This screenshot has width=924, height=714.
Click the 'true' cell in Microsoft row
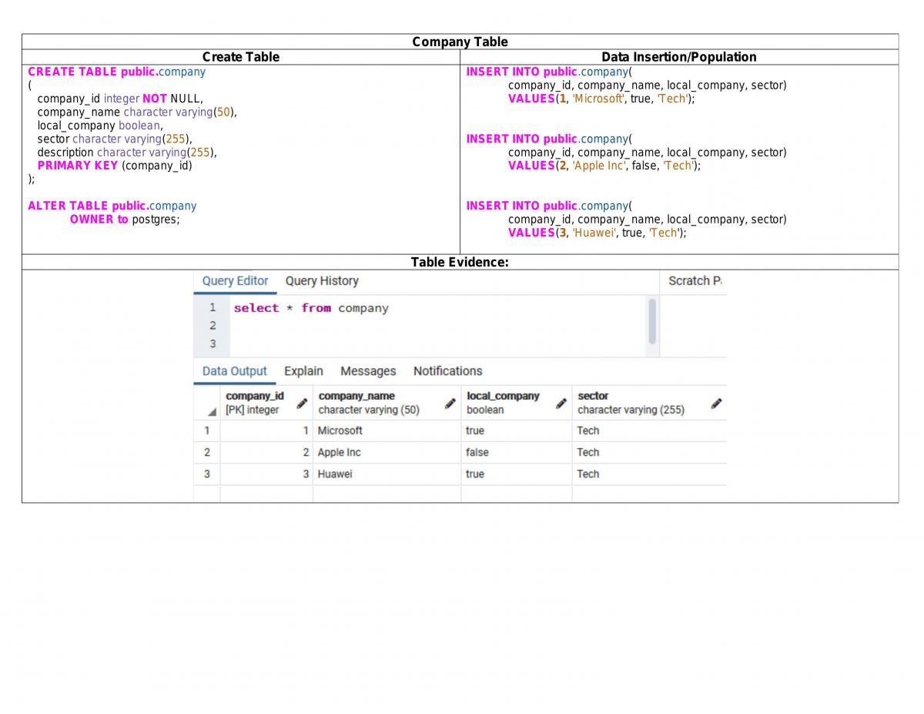pyautogui.click(x=516, y=431)
